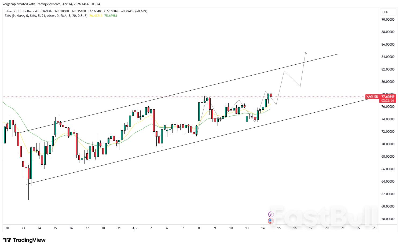Click the US flag economic event icon
The image size is (400, 248).
point(271,221)
